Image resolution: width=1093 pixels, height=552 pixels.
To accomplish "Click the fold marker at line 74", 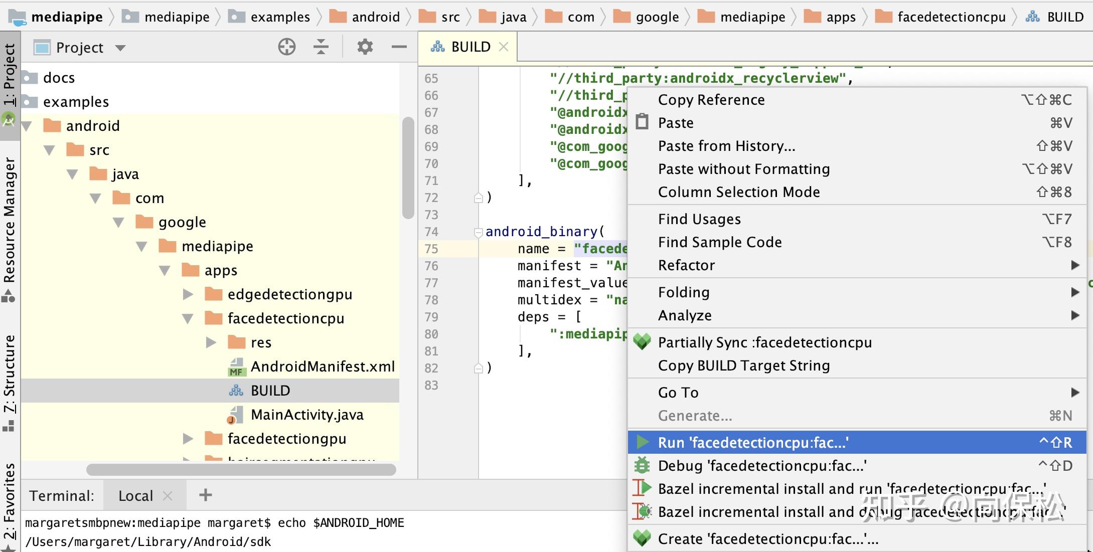I will 478,232.
